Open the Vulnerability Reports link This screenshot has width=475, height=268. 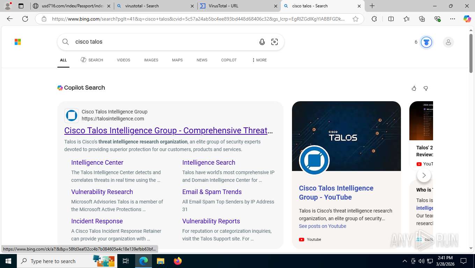211,221
